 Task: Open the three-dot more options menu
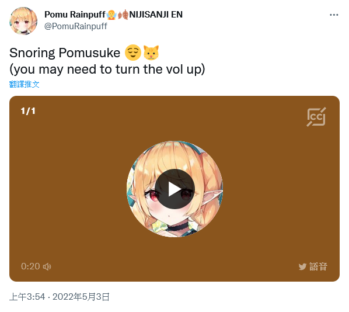click(x=334, y=15)
